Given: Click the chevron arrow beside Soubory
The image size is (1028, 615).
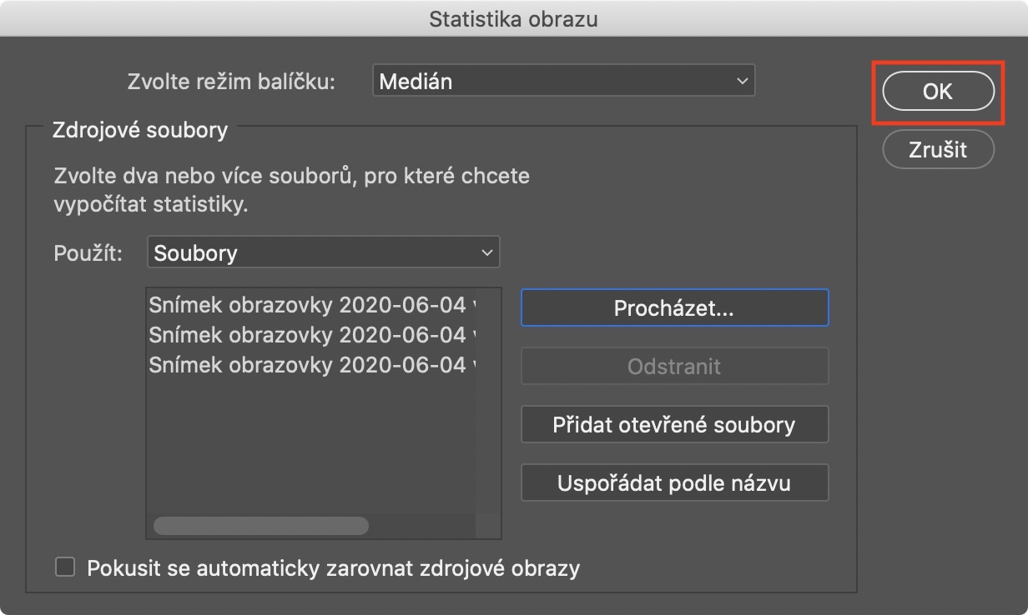Looking at the screenshot, I should click(486, 253).
